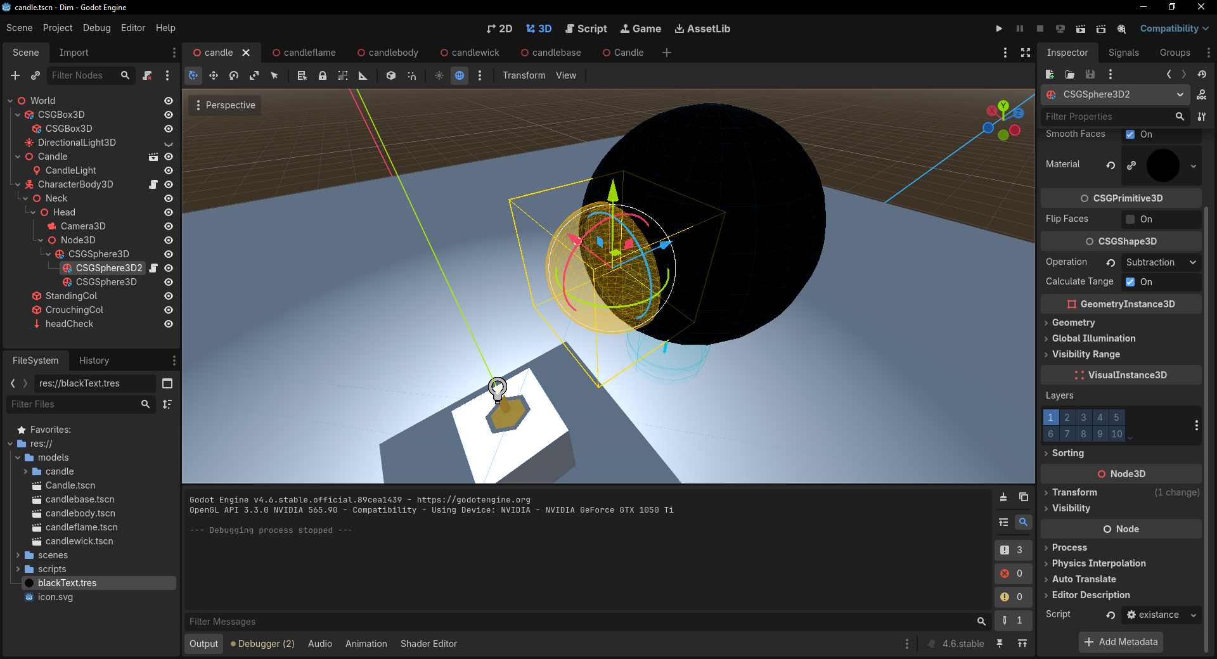Image resolution: width=1217 pixels, height=659 pixels.
Task: Click the black Material preview swatch
Action: [1162, 165]
